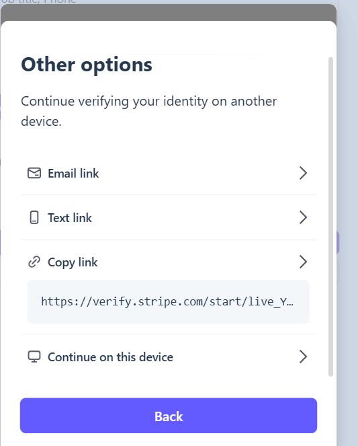
Task: Choose Continue on this device label
Action: pyautogui.click(x=110, y=357)
